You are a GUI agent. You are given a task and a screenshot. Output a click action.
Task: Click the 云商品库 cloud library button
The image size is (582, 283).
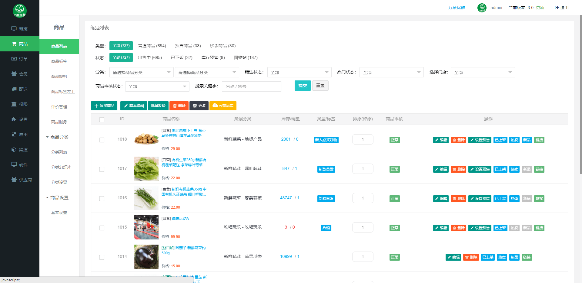coord(223,106)
